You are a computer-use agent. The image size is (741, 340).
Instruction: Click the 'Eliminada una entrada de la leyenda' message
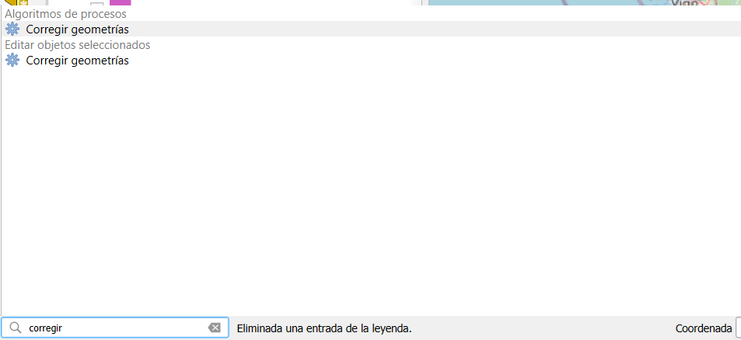[323, 328]
